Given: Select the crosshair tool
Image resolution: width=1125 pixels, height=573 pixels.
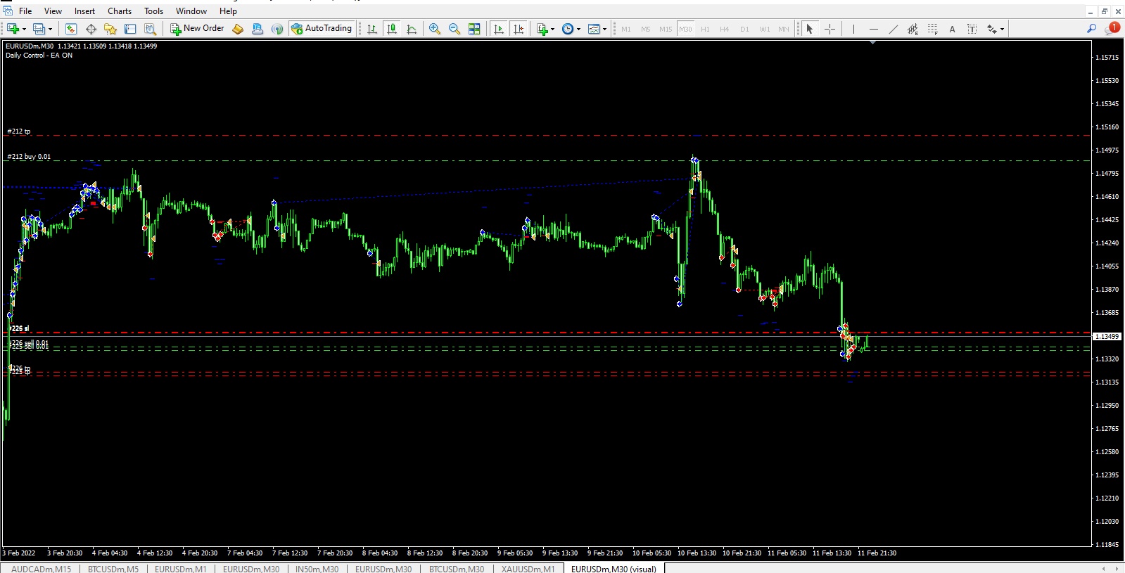Looking at the screenshot, I should 830,29.
